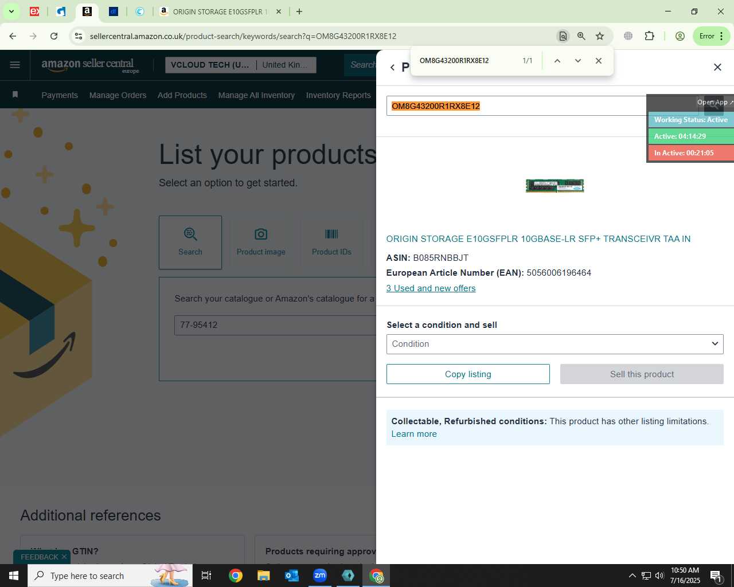The image size is (734, 587).
Task: Open the Learn more link
Action: [x=414, y=434]
